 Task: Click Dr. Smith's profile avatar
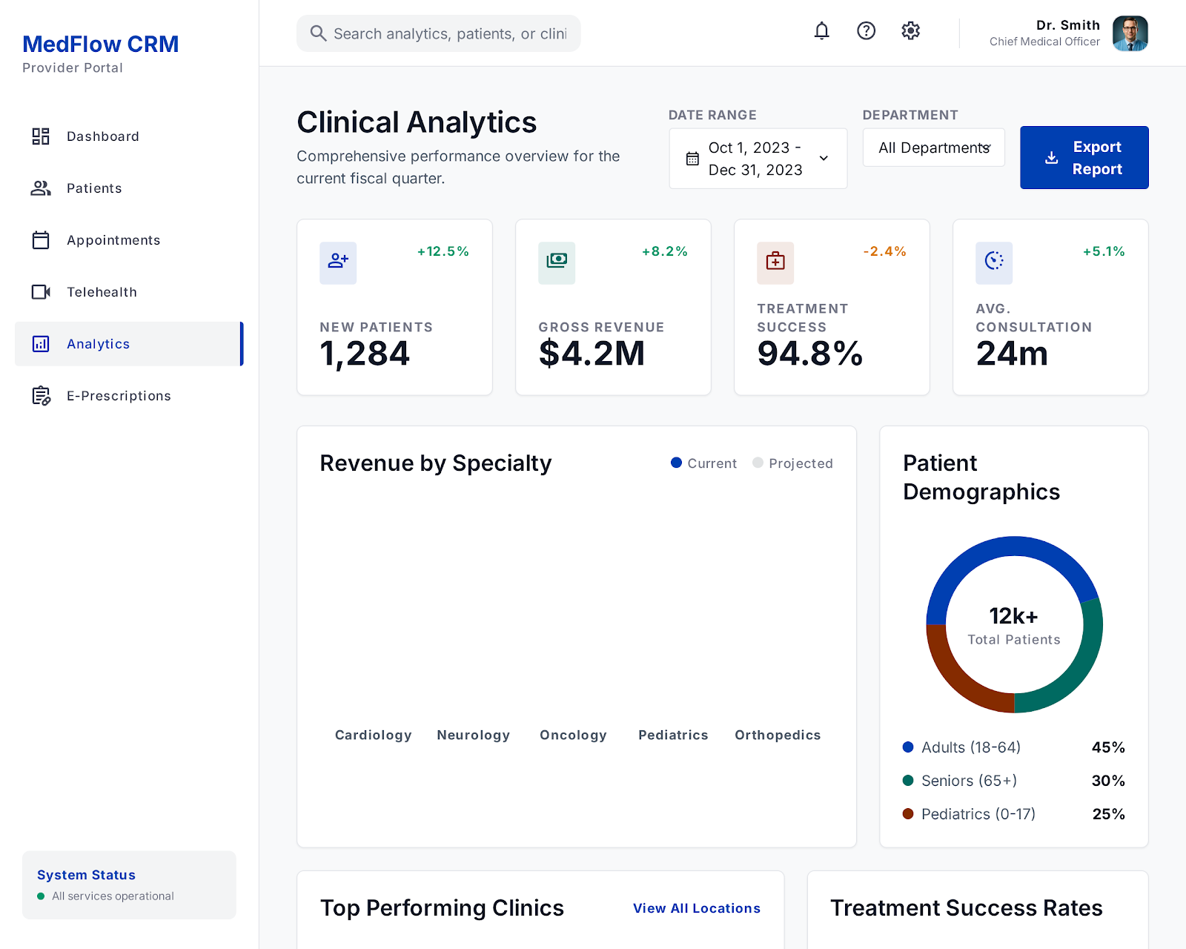[1130, 33]
